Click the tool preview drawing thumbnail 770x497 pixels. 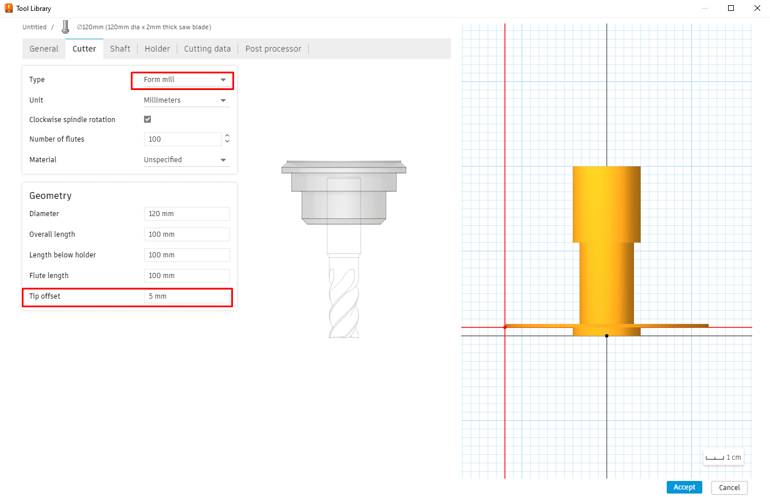[343, 246]
